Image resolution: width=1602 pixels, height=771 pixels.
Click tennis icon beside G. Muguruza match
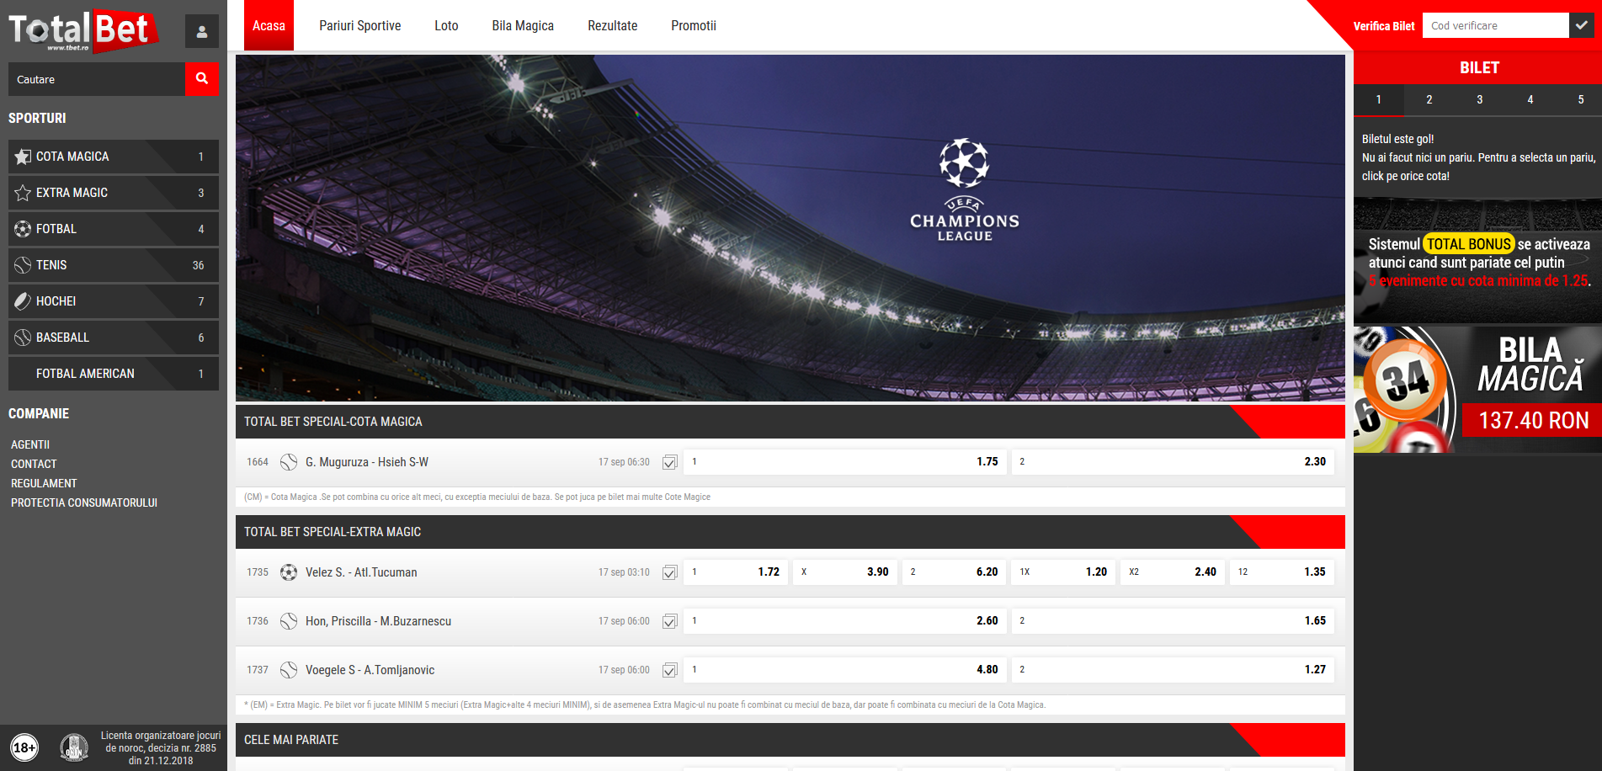tap(289, 462)
